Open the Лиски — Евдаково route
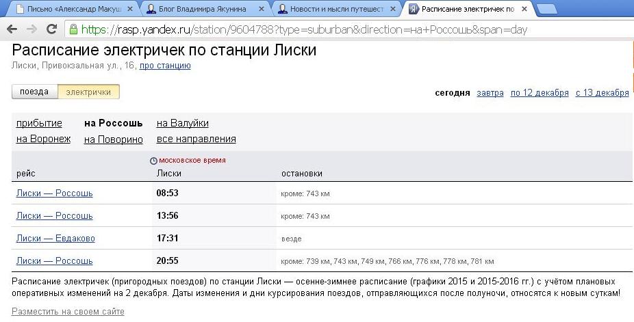The image size is (634, 322). click(x=55, y=239)
